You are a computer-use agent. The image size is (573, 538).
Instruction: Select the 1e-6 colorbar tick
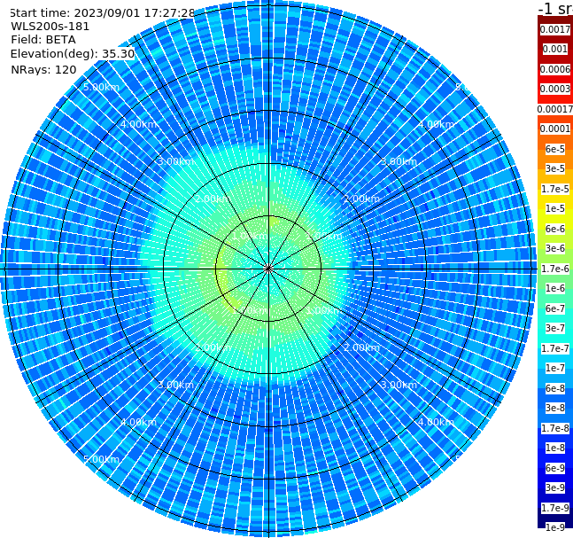click(x=555, y=288)
